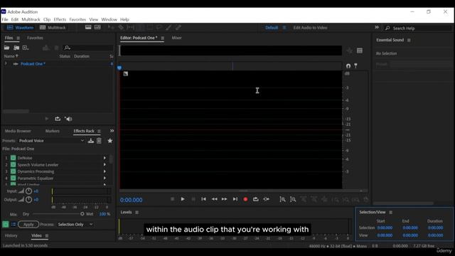Toggle Parametric Equalizer power
The height and width of the screenshot is (256, 455).
coord(13,178)
